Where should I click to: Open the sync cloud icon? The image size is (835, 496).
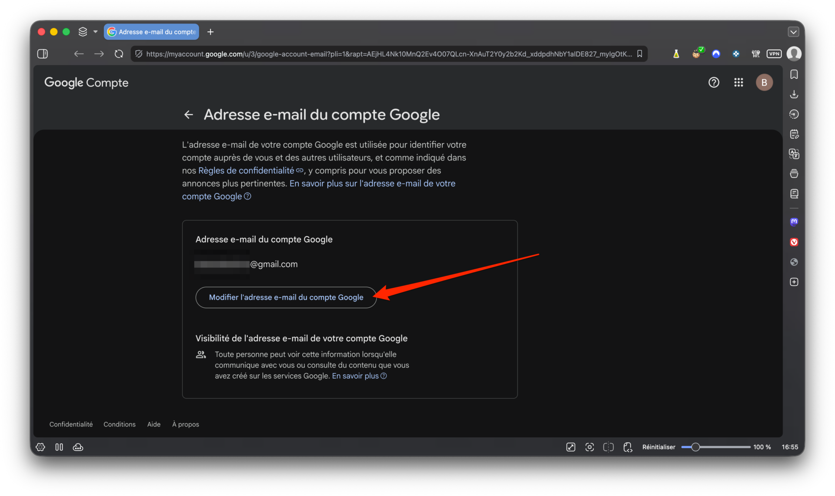pos(78,447)
